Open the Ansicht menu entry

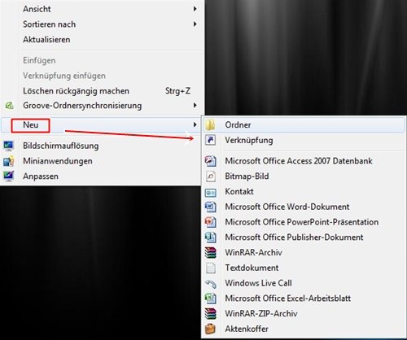102,9
